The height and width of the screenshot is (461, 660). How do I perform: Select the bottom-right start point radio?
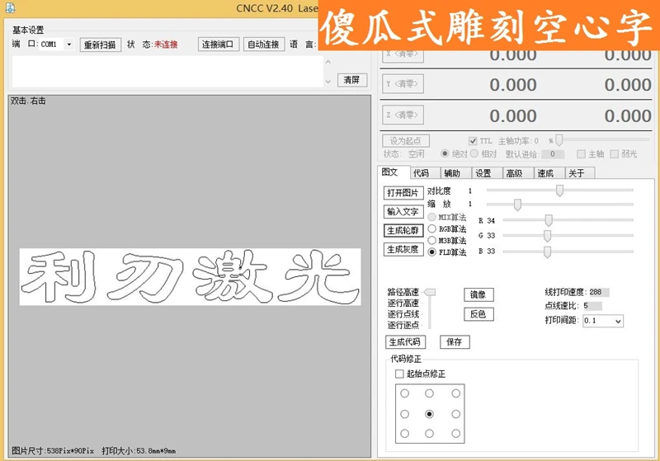click(x=456, y=433)
